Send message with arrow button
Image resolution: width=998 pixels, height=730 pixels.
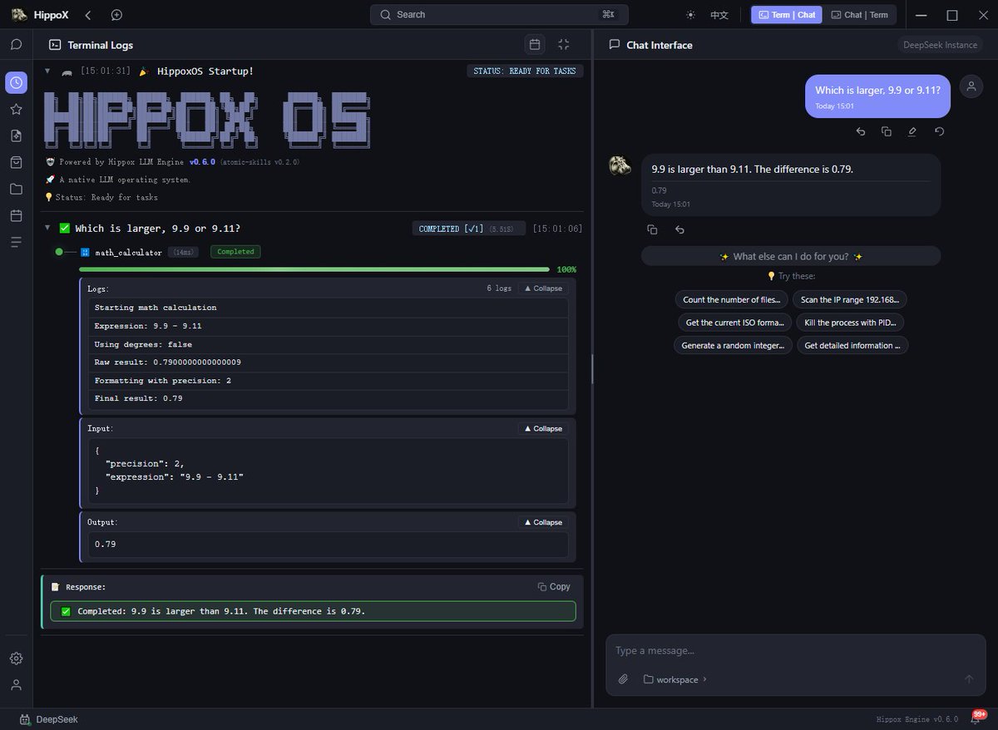pos(968,679)
